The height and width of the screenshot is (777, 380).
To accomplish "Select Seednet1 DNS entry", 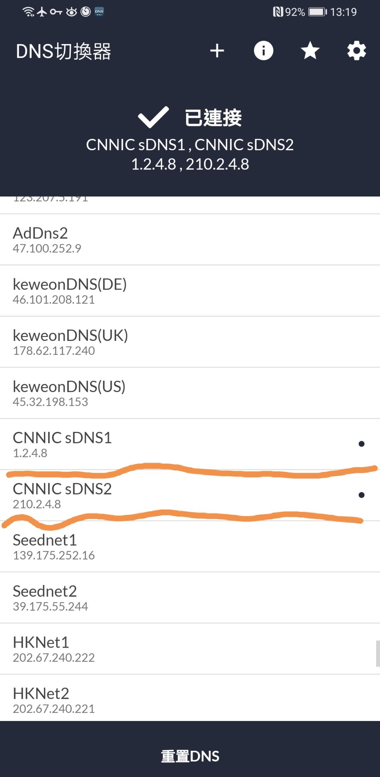I will click(190, 546).
